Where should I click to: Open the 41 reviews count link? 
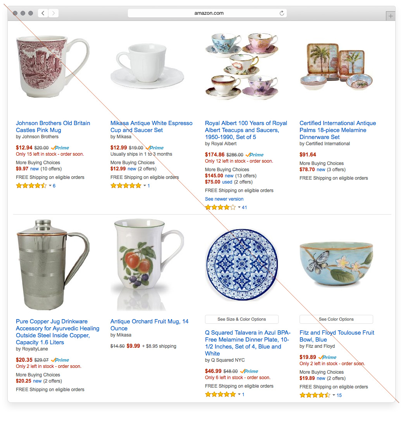click(245, 207)
